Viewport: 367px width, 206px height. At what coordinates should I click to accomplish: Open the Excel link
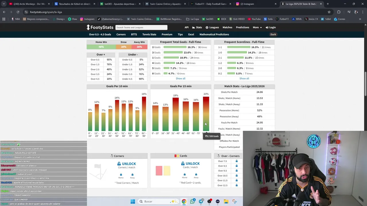pyautogui.click(x=191, y=34)
